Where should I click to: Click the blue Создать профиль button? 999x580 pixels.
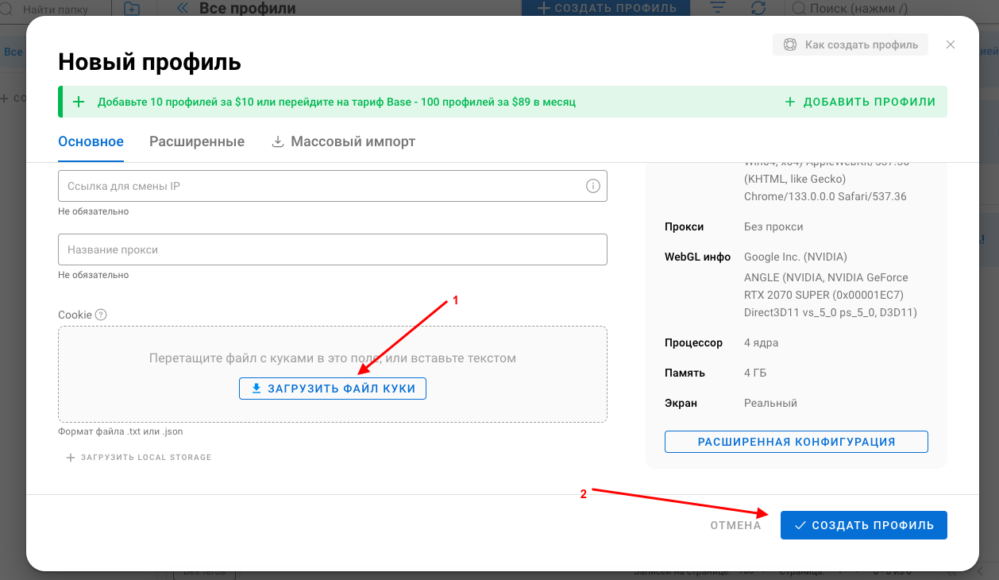pyautogui.click(x=864, y=525)
